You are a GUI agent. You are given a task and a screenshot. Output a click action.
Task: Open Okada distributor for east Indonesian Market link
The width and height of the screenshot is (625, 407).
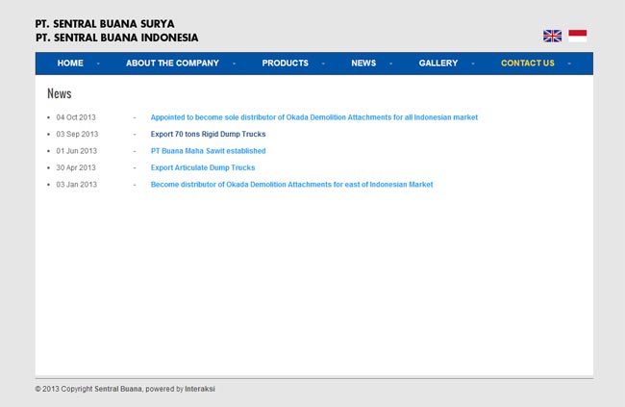(291, 185)
